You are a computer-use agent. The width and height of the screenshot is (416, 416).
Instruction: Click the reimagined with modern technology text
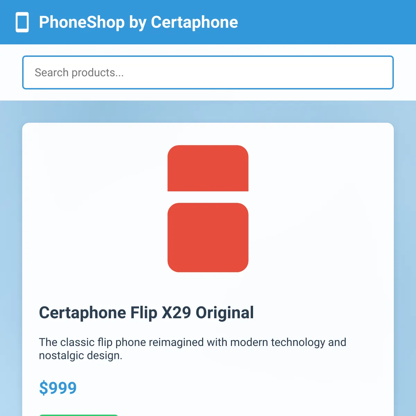coord(237,342)
